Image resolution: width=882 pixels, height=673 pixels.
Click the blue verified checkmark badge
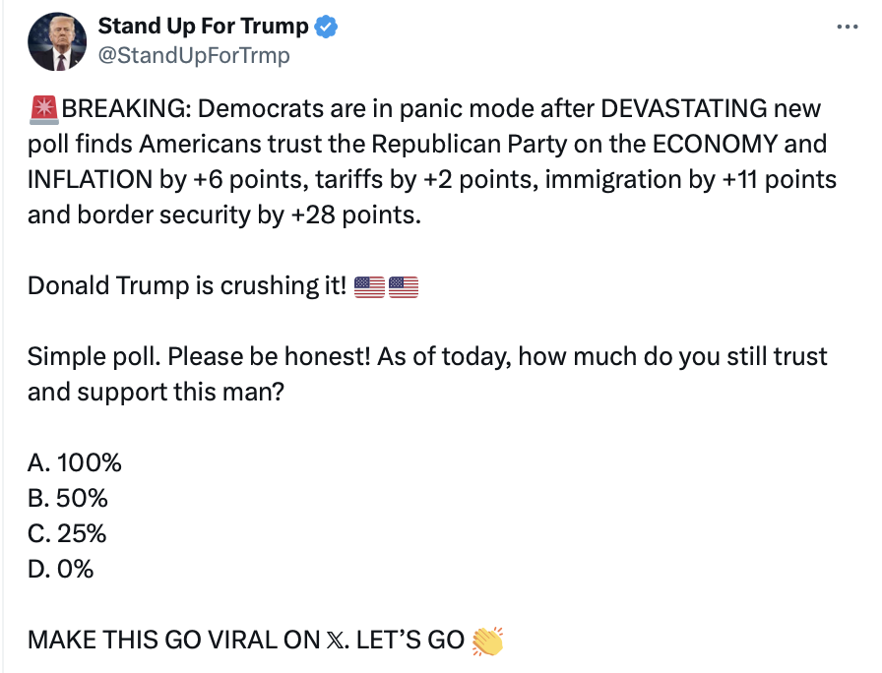(x=327, y=28)
